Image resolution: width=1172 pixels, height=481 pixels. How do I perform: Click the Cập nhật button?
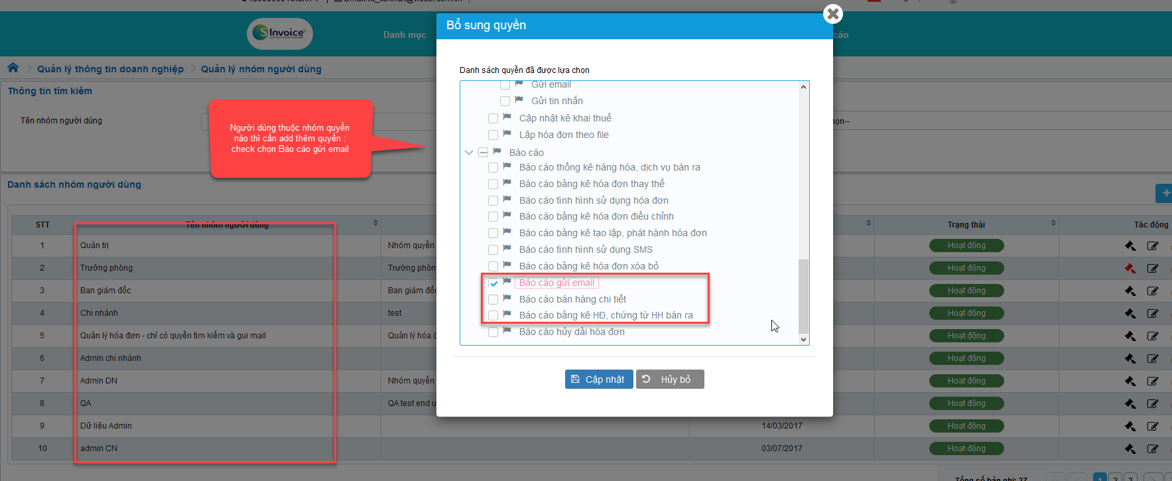click(598, 379)
